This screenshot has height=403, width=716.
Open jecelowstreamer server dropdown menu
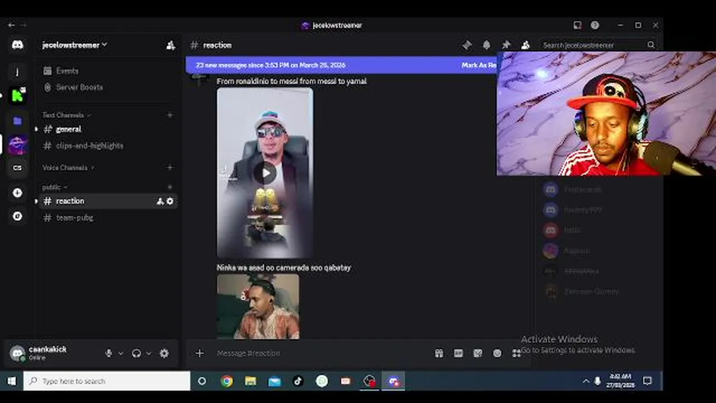[x=74, y=45]
